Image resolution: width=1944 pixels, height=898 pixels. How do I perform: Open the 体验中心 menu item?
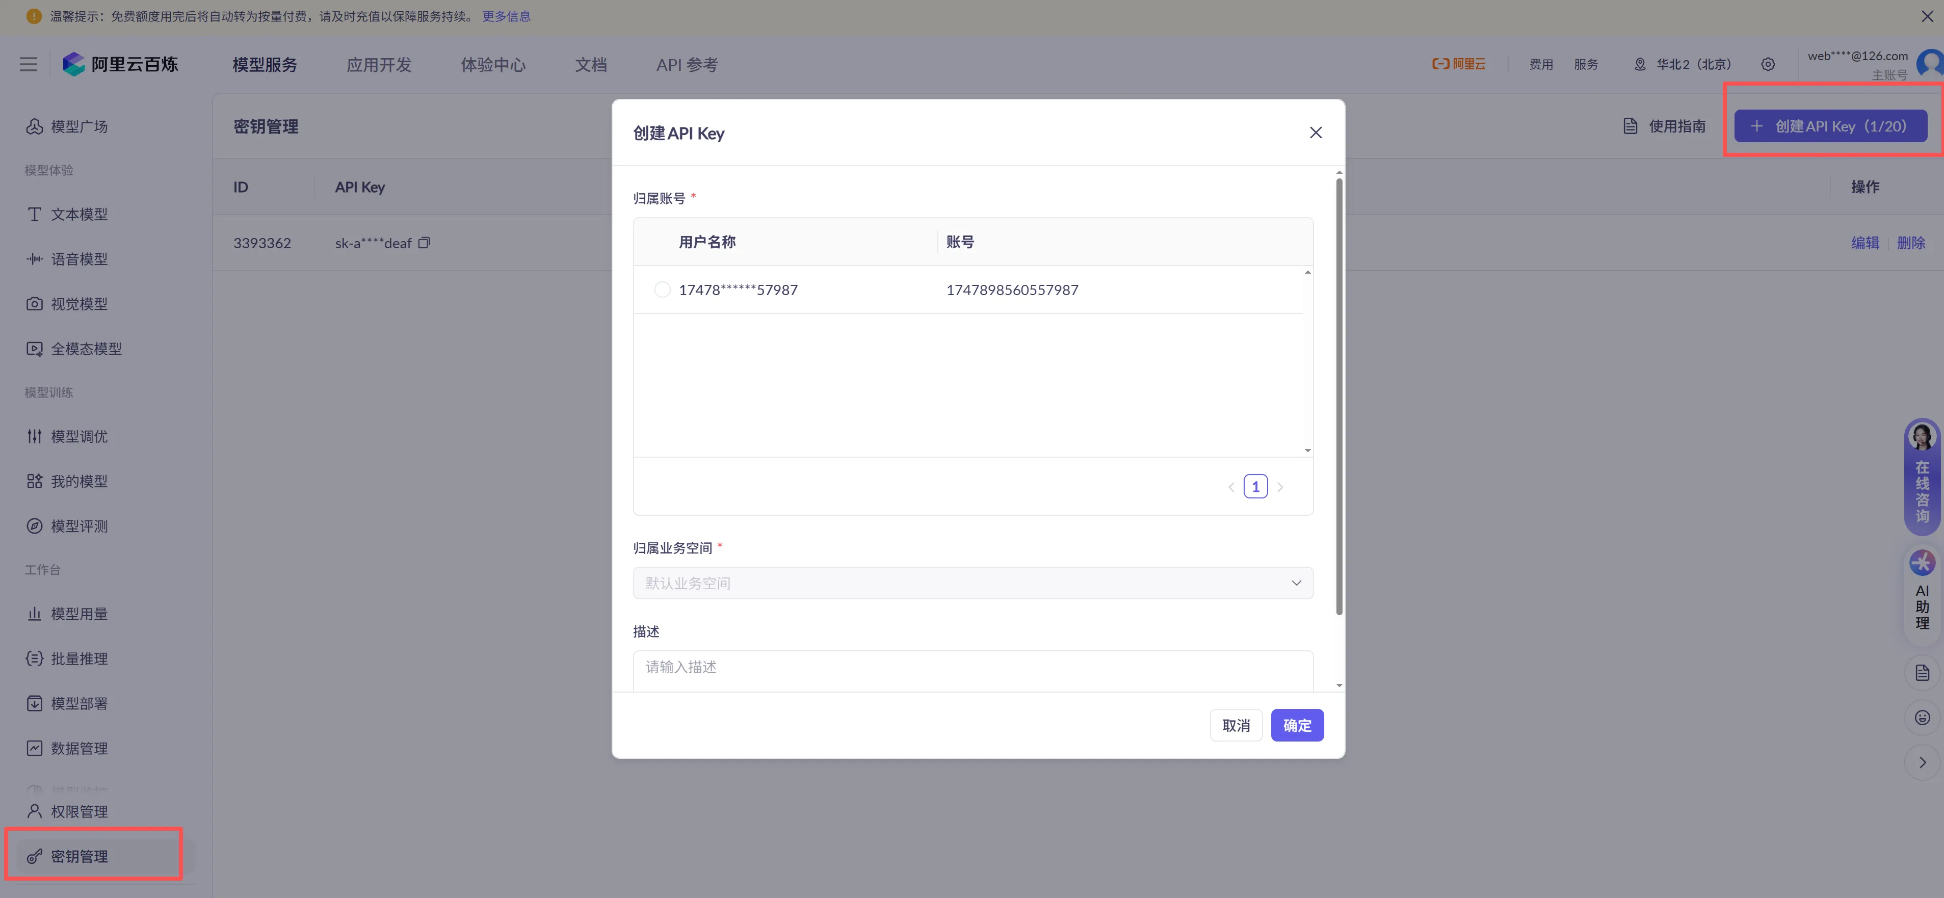coord(493,65)
